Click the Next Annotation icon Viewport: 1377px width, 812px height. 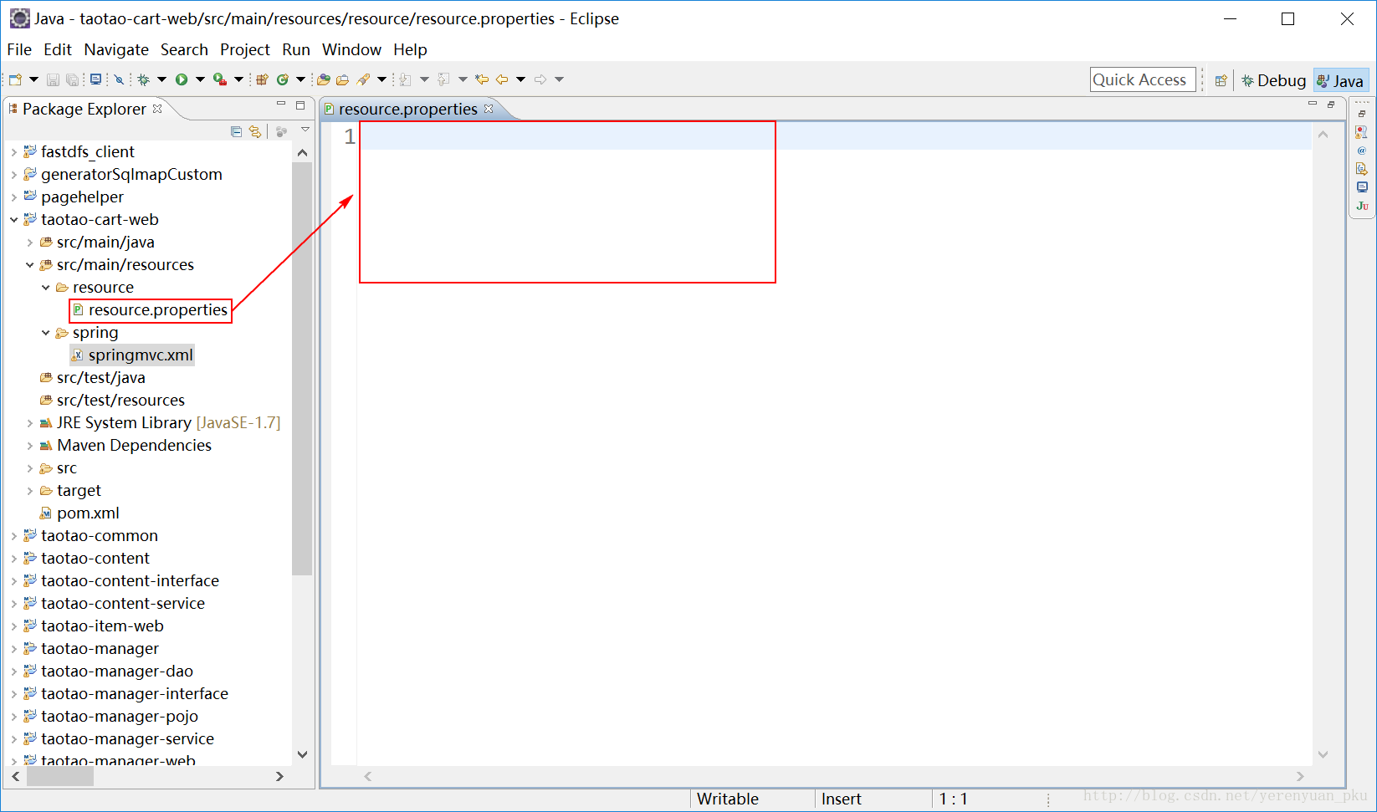pyautogui.click(x=406, y=79)
